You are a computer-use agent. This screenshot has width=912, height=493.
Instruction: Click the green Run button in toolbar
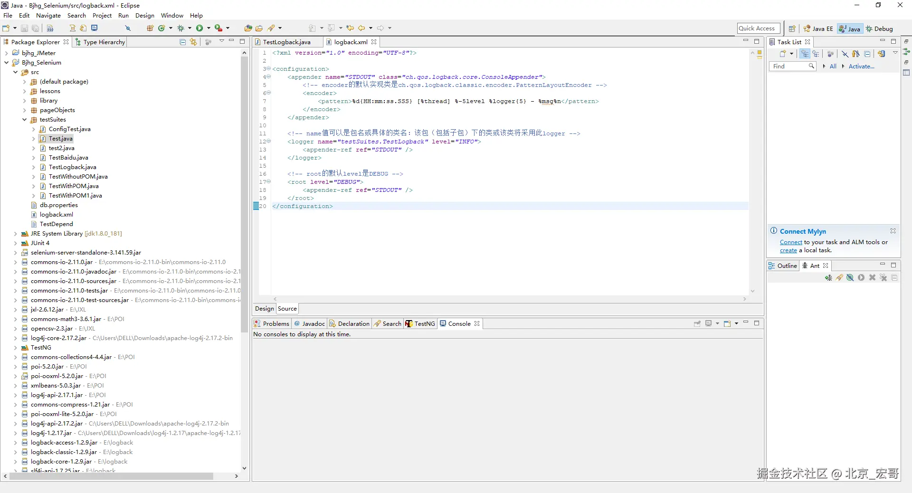click(x=199, y=28)
